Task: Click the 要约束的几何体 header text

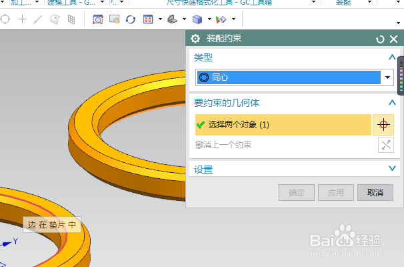Action: pyautogui.click(x=227, y=103)
